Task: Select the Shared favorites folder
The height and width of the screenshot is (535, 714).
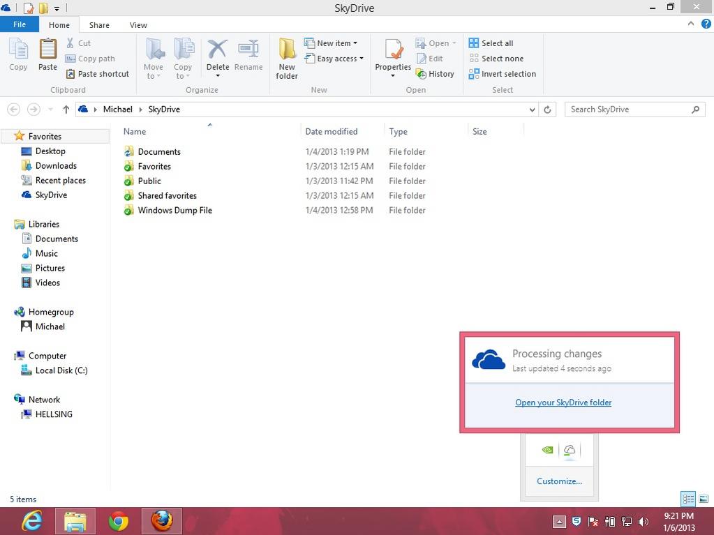Action: tap(167, 195)
